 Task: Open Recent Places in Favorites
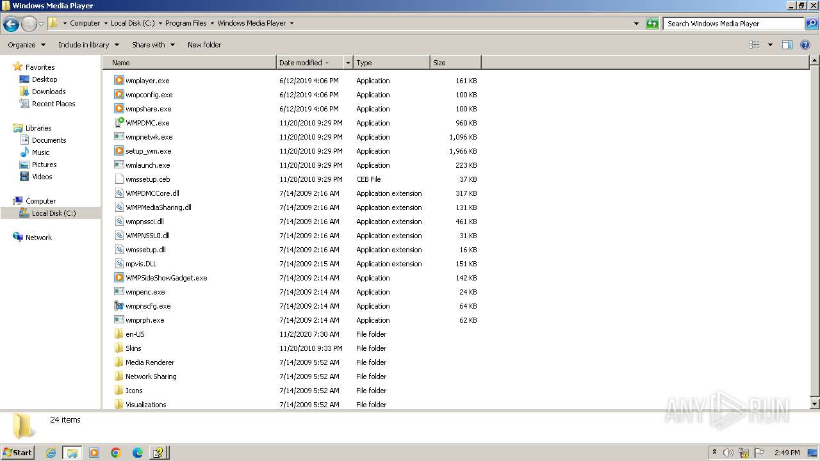coord(53,104)
